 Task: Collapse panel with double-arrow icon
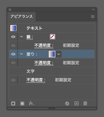pos(93,10)
